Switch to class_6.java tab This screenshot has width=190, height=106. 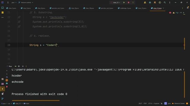point(40,8)
